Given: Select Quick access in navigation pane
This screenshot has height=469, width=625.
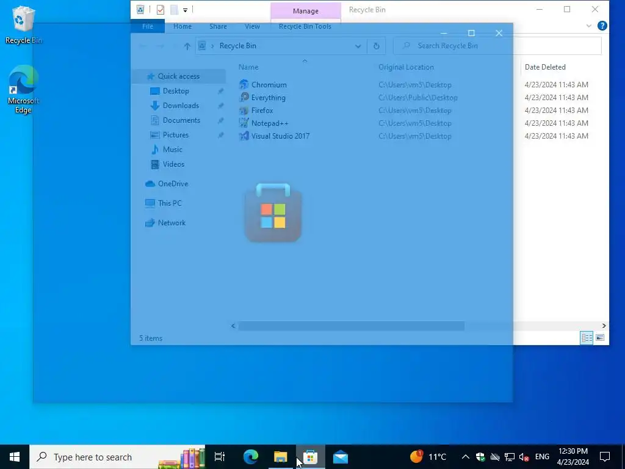Looking at the screenshot, I should point(178,76).
